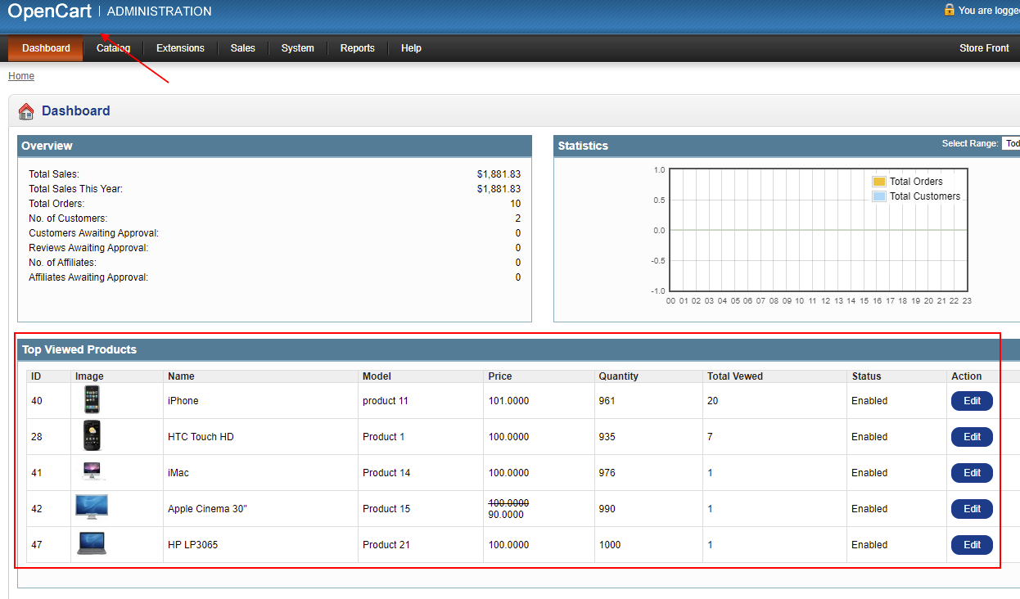This screenshot has width=1020, height=599.
Task: Click the iPhone name cell
Action: point(183,401)
